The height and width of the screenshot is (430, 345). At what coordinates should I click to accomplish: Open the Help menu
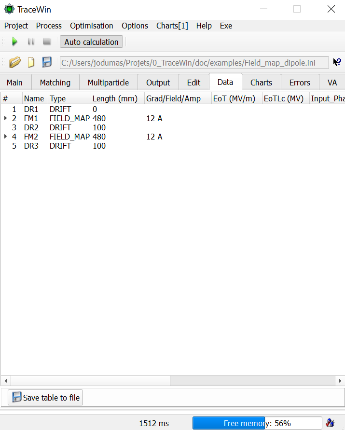(x=204, y=26)
